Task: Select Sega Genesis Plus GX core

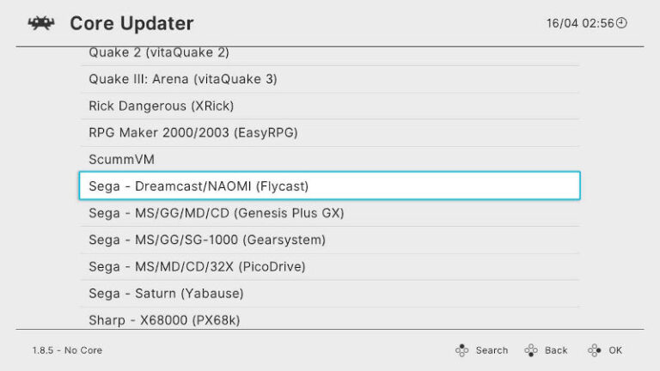Action: pyautogui.click(x=216, y=212)
